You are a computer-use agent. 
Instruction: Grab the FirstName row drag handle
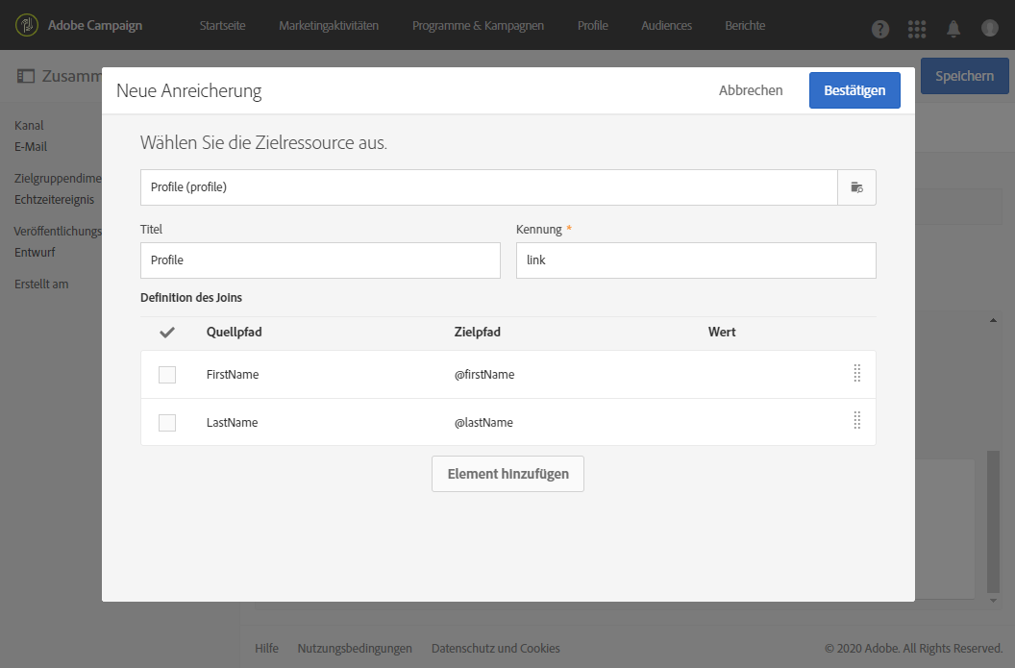click(856, 374)
